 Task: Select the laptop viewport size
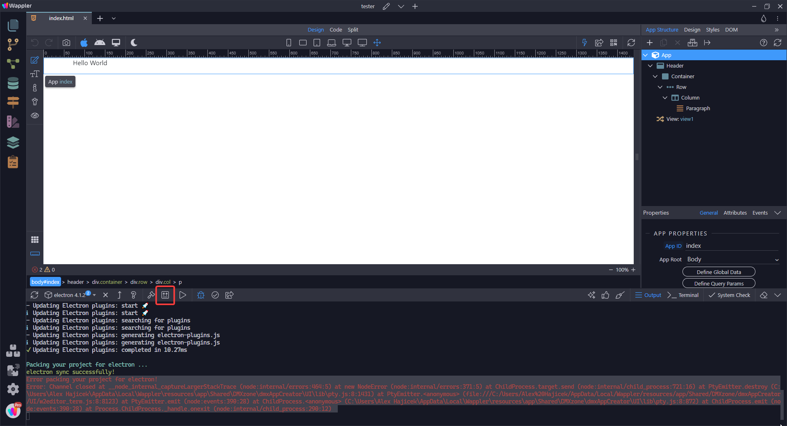(x=332, y=43)
